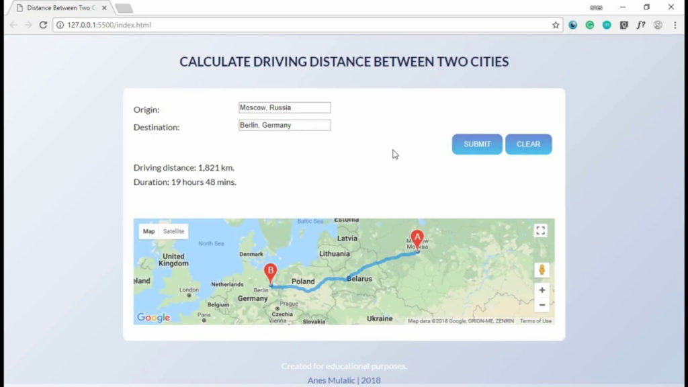Click the SUBMIT button
The width and height of the screenshot is (688, 387).
[x=477, y=144]
